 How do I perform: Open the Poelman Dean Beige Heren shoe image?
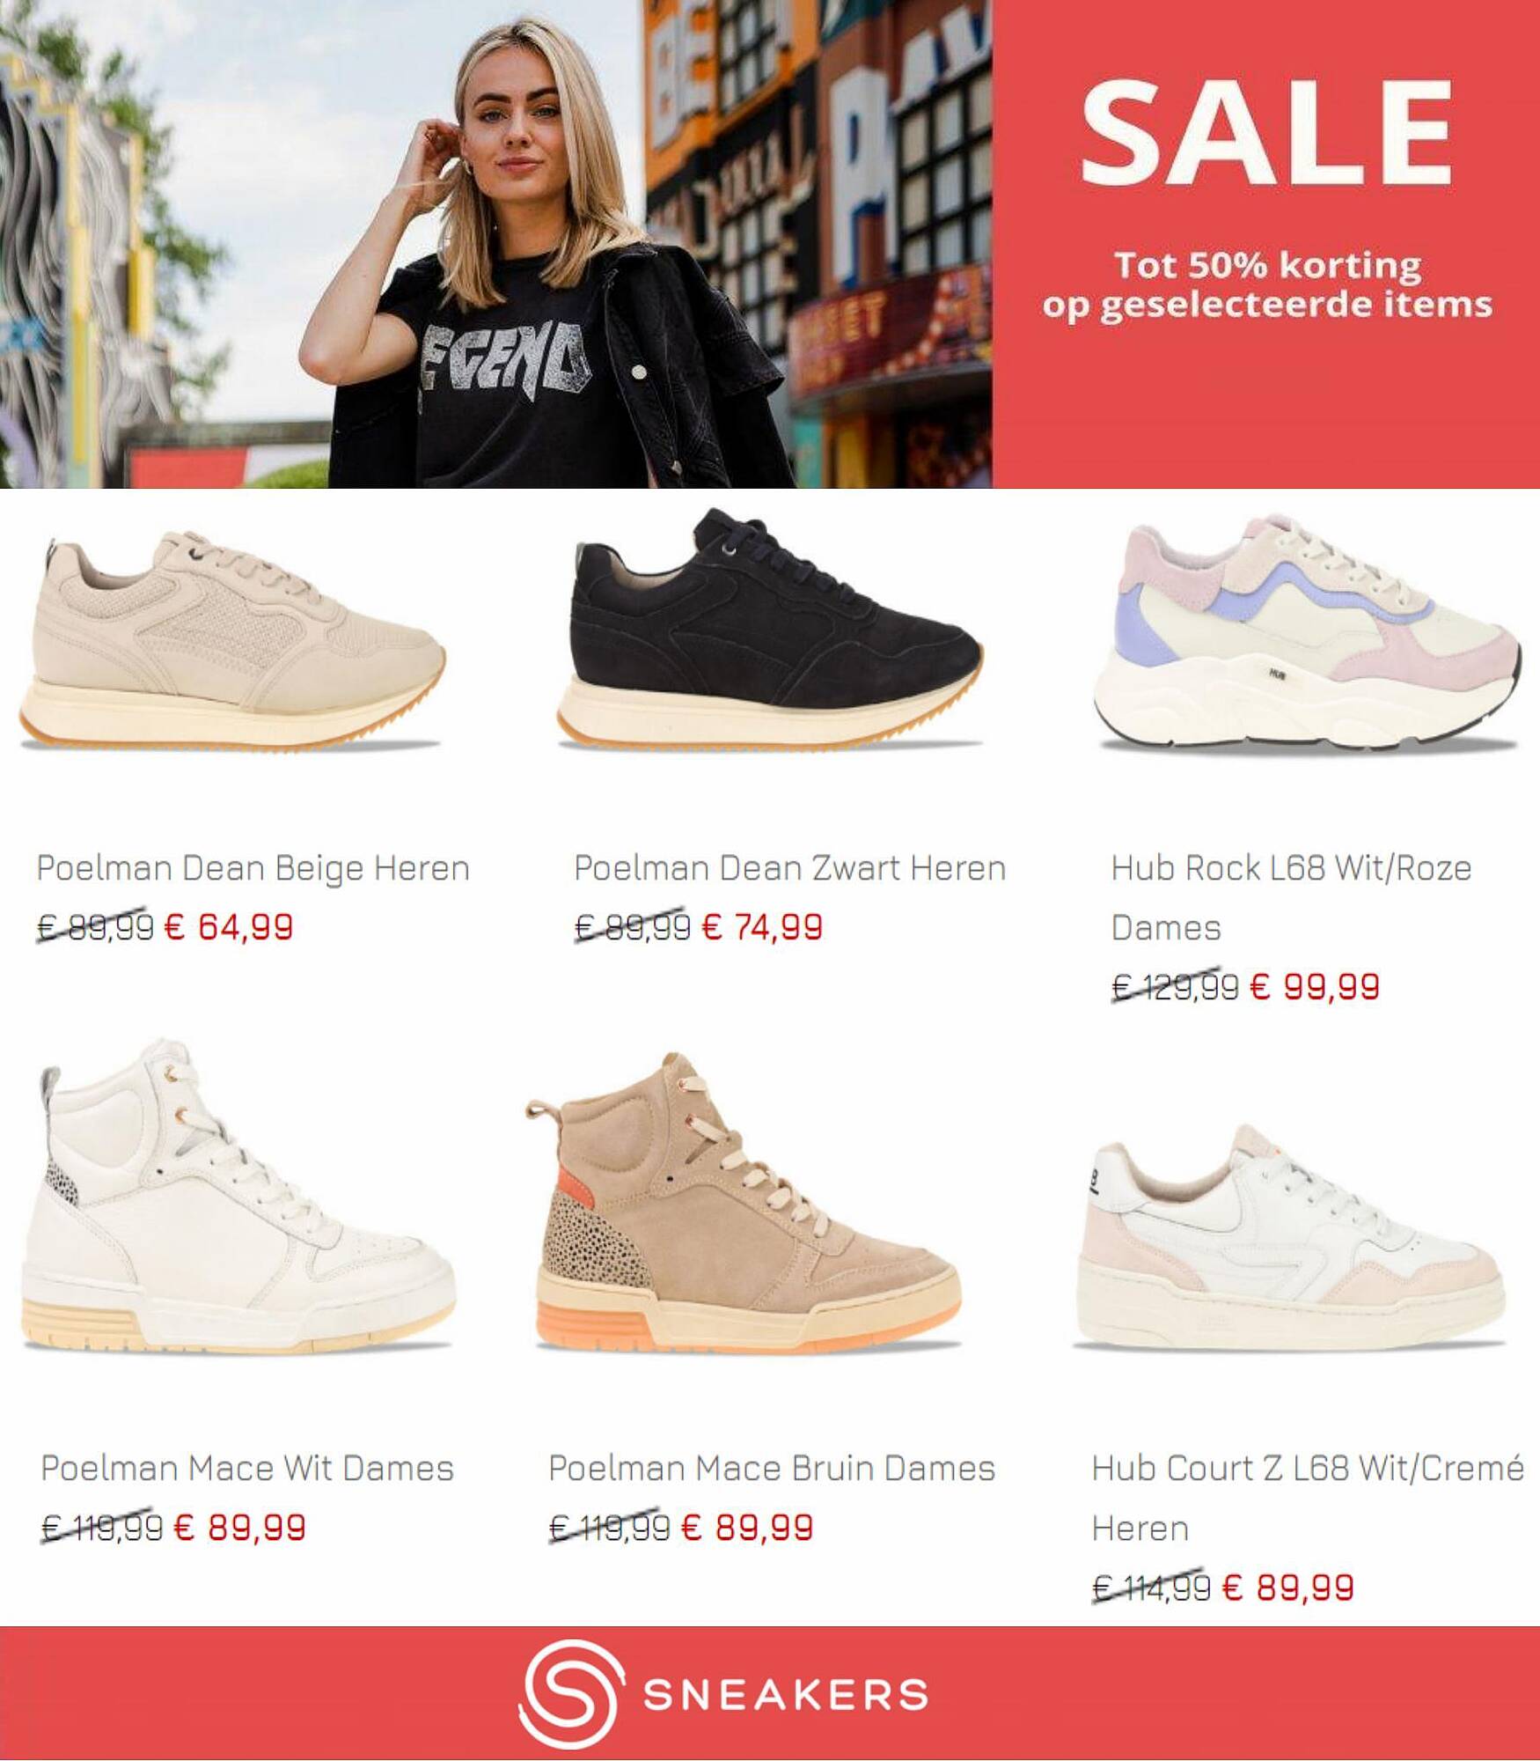pyautogui.click(x=233, y=640)
